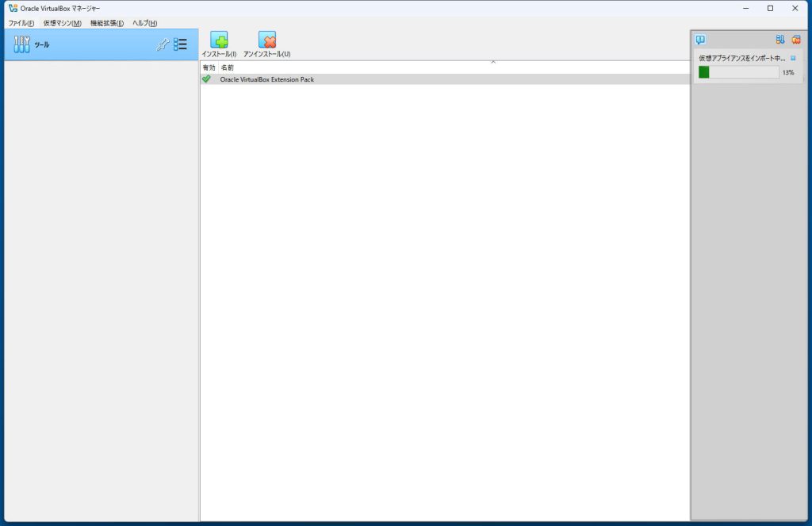Click the 仮想アプライアンスをインポート中... notification text
The width and height of the screenshot is (812, 526).
[x=742, y=59]
